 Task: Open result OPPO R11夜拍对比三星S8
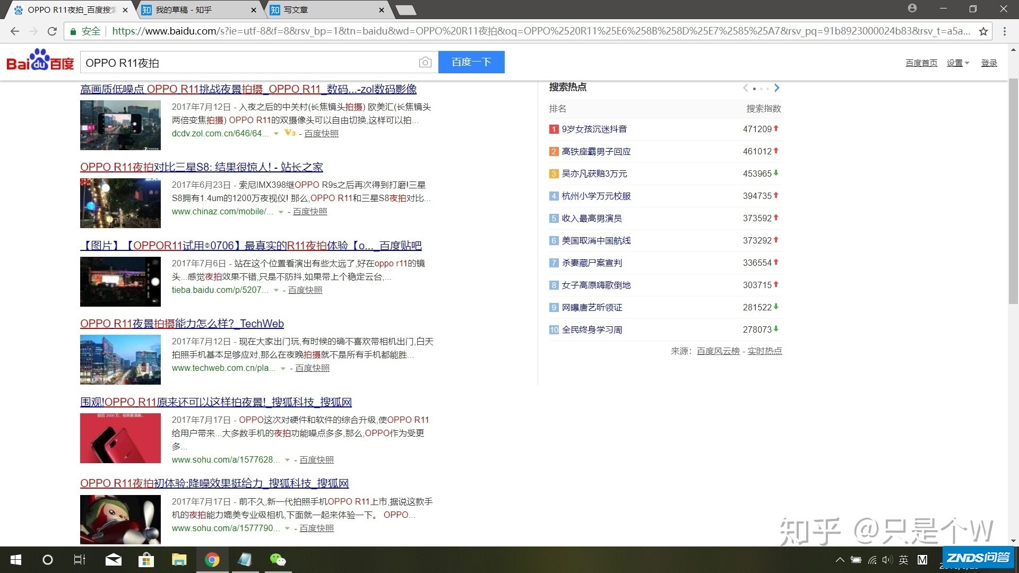pyautogui.click(x=202, y=167)
